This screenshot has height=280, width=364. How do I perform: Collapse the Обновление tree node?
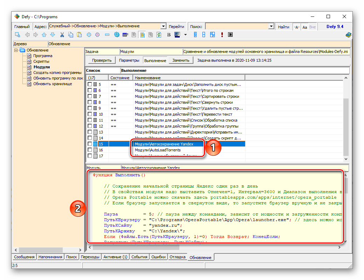(x=16, y=50)
